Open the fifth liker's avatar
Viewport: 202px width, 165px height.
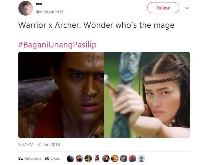(106, 159)
